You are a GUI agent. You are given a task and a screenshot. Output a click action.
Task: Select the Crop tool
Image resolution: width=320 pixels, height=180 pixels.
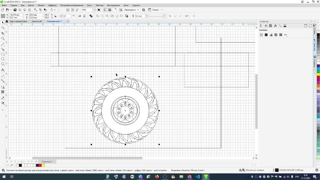point(3,33)
